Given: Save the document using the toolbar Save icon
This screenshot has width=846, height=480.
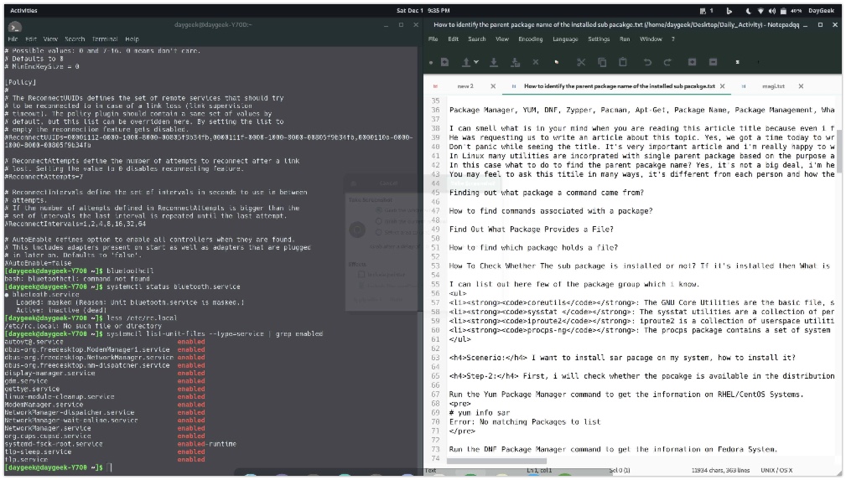Looking at the screenshot, I should pyautogui.click(x=493, y=62).
